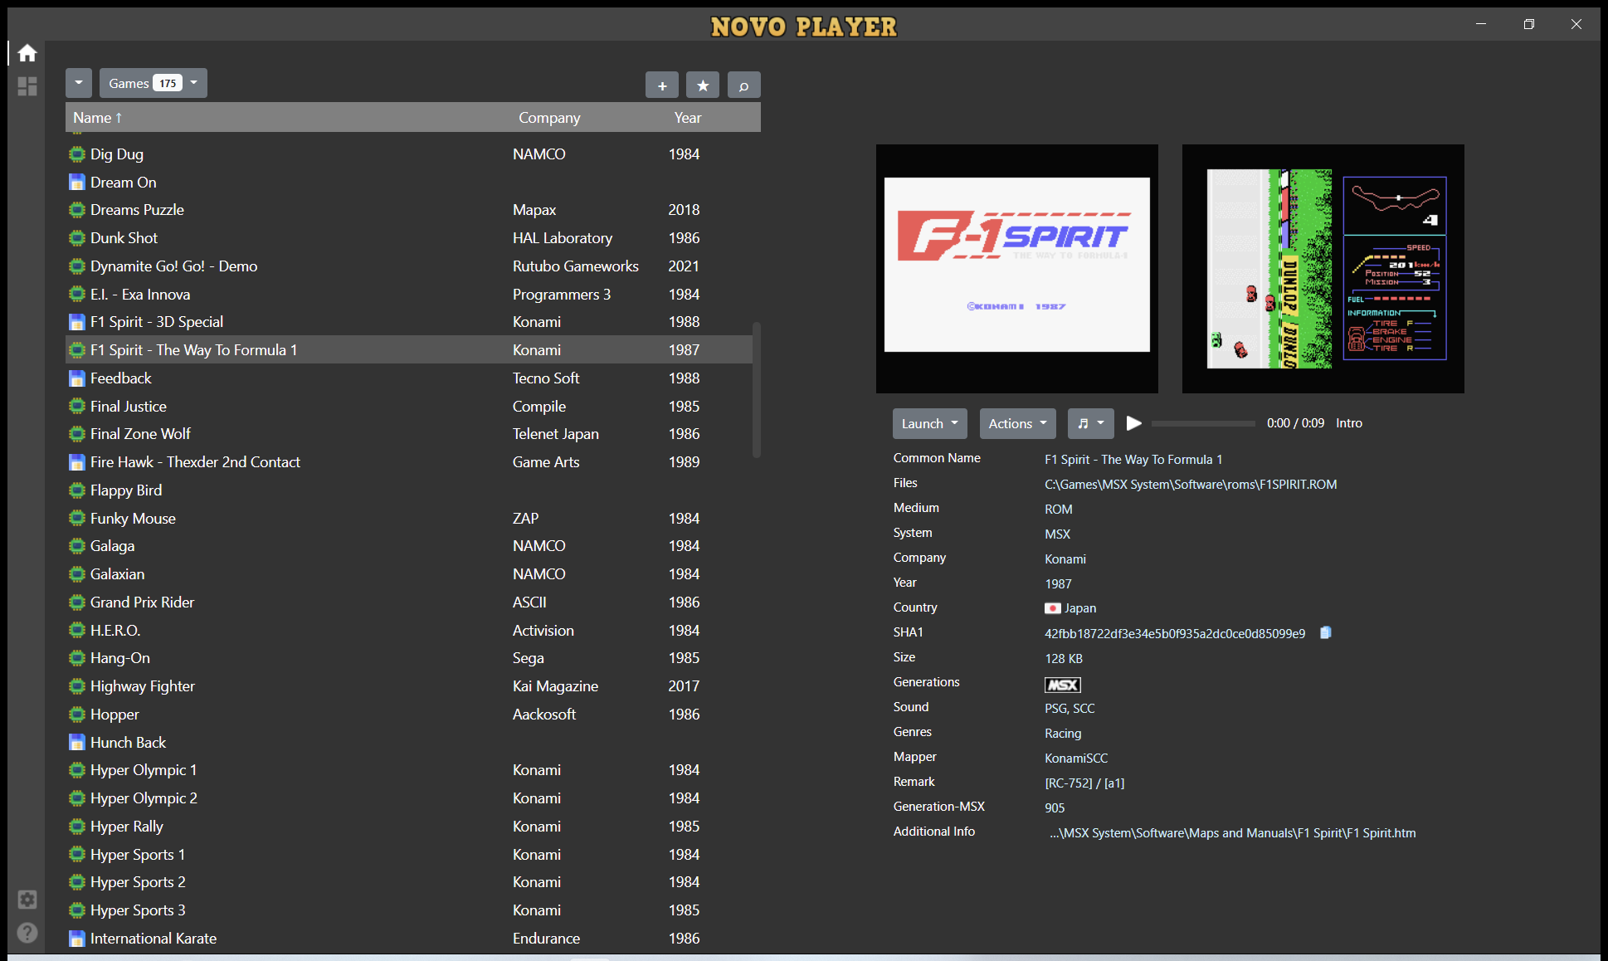Open the F1SPIRIT.ROM file path link
1608x961 pixels.
point(1191,484)
